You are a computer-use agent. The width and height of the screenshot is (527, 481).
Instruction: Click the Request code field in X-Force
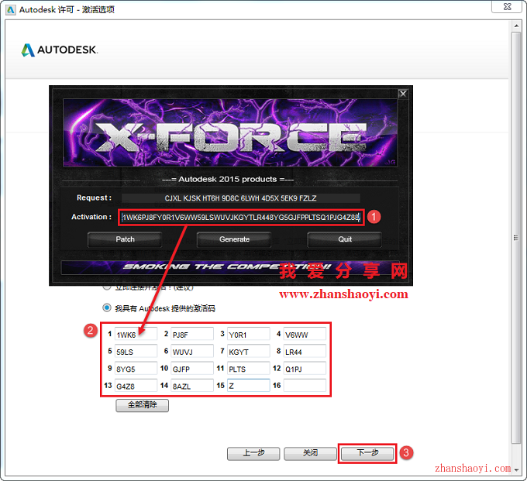tap(241, 198)
